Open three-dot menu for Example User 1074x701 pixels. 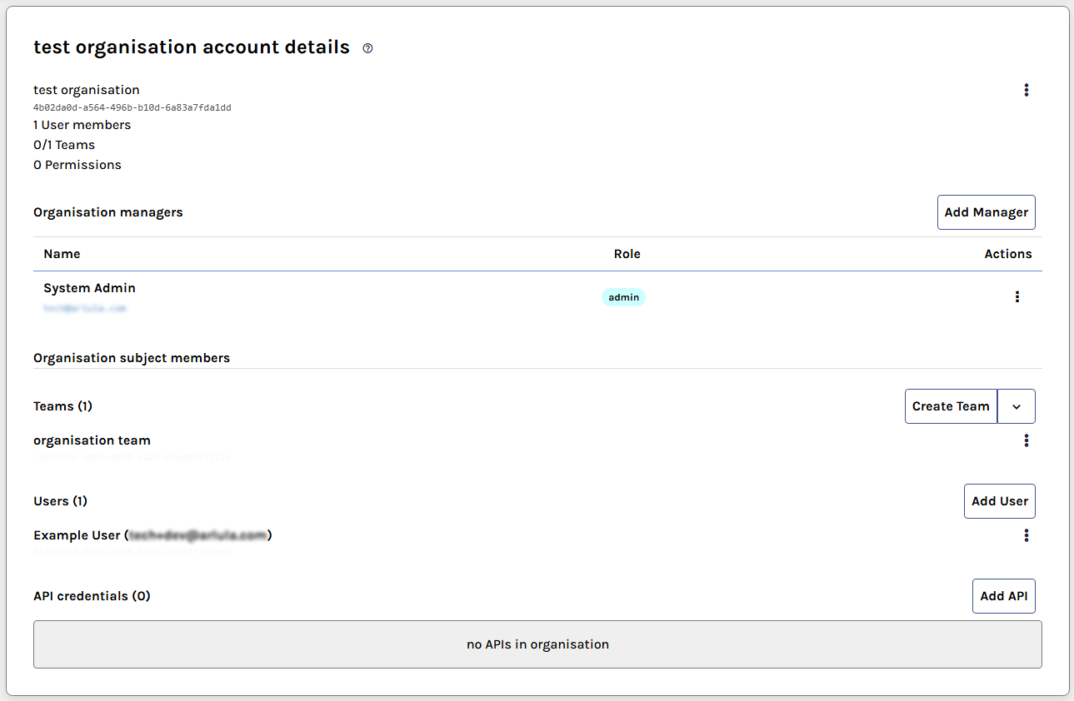[x=1026, y=535]
